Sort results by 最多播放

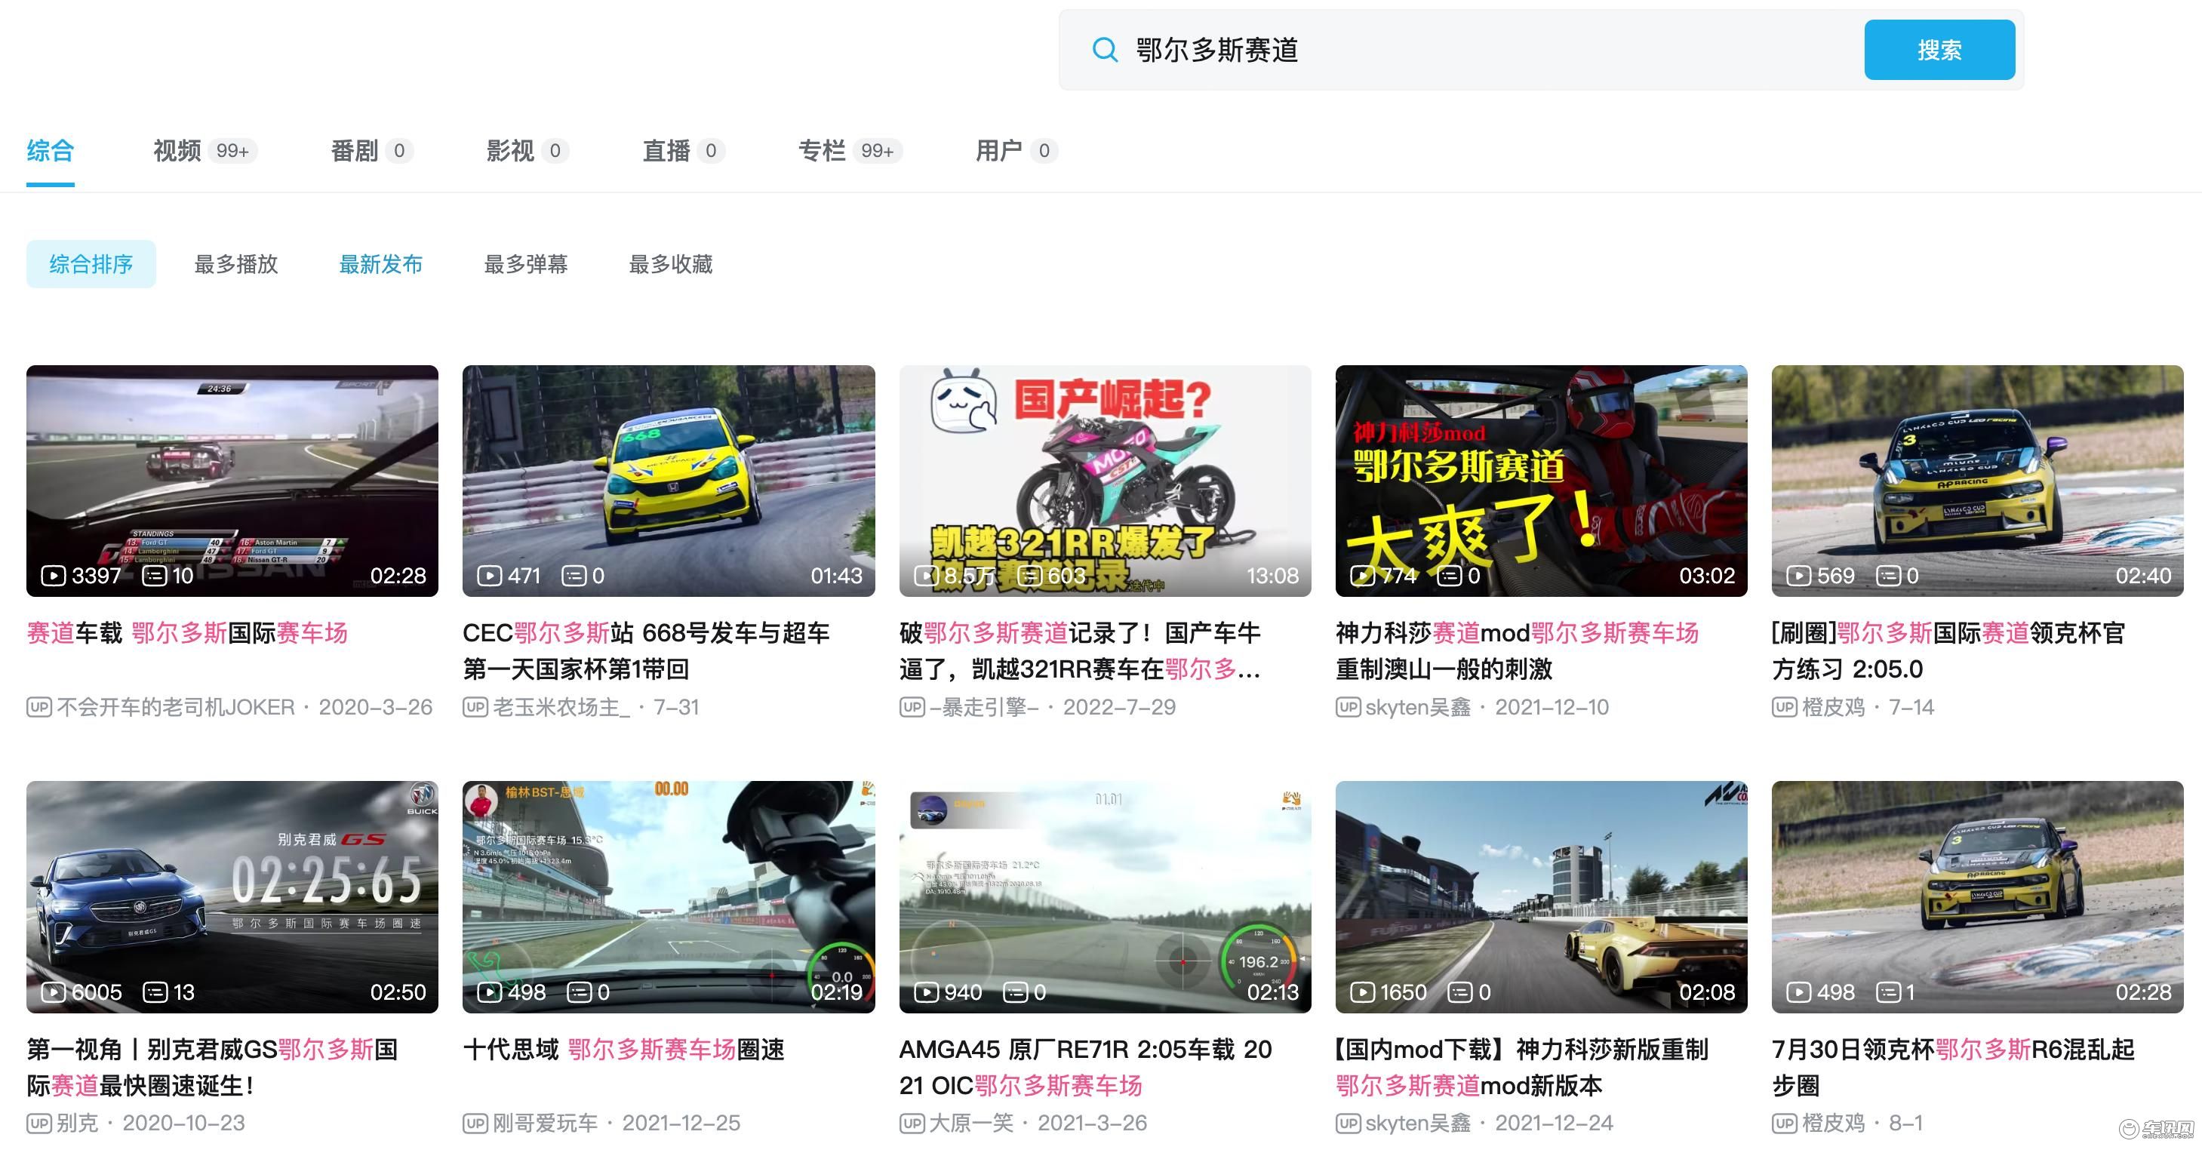click(236, 264)
